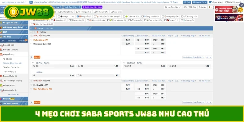The width and height of the screenshot is (244, 122).
Task: Click the Kết Quả button
Action: tap(187, 2)
